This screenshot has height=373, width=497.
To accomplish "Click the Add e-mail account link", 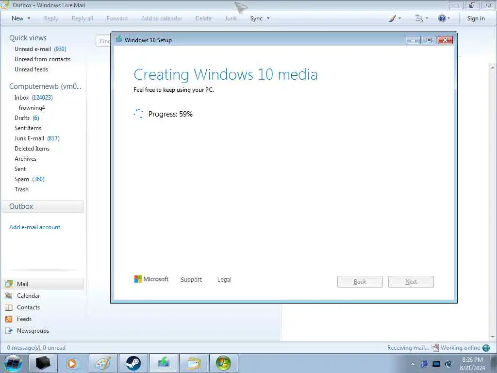I will pos(35,227).
